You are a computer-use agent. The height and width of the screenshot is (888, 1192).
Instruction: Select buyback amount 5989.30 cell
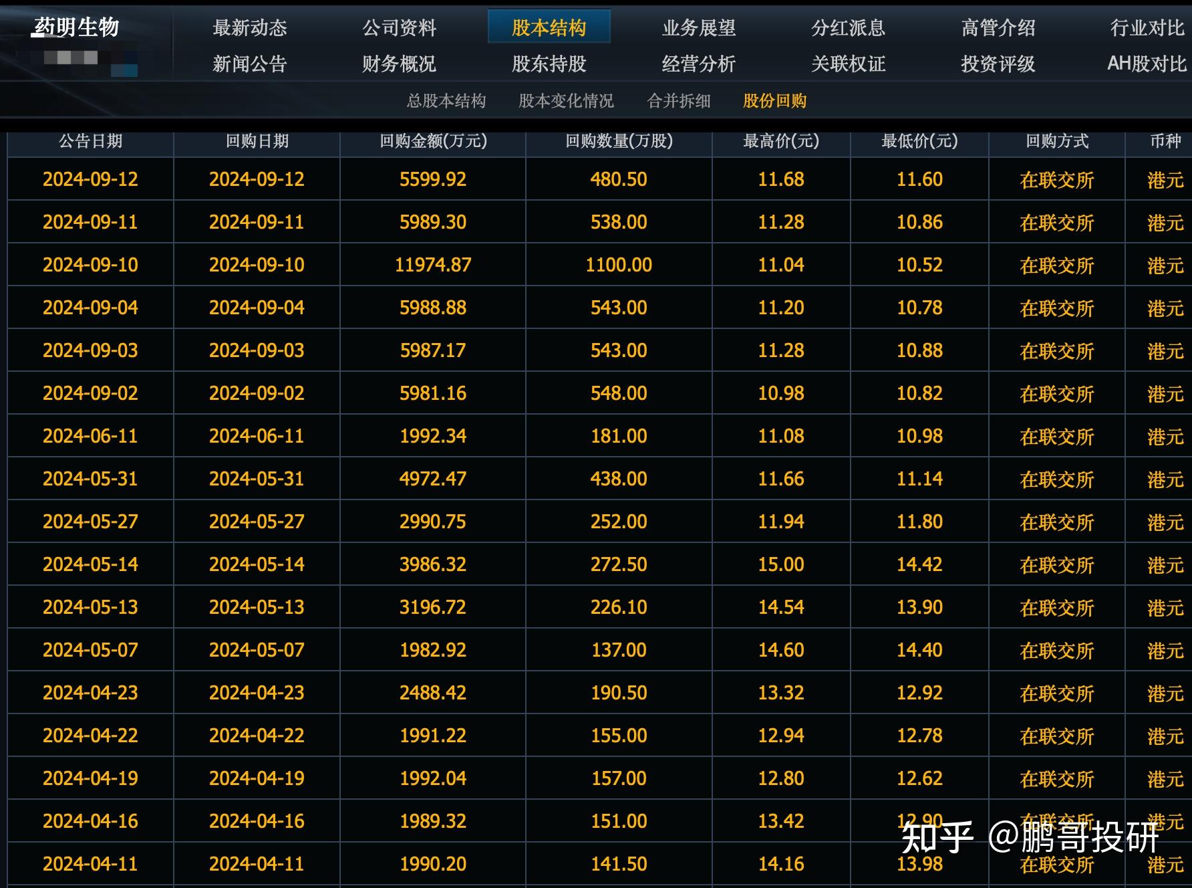433,222
